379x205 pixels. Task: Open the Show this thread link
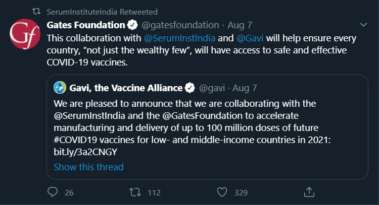pos(88,167)
